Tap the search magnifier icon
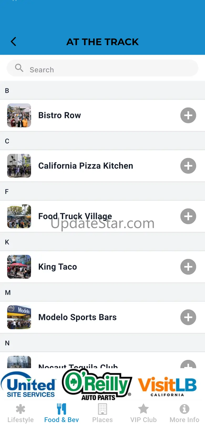The height and width of the screenshot is (444, 205). (x=19, y=68)
